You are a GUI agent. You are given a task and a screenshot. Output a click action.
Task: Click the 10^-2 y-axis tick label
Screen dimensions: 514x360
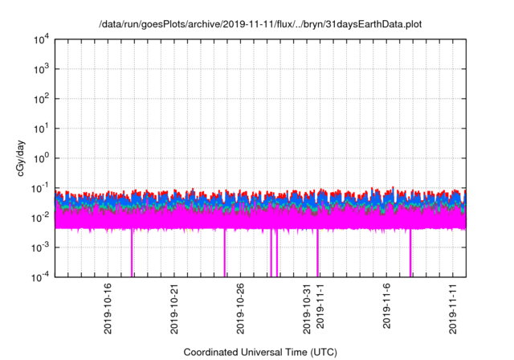(41, 218)
